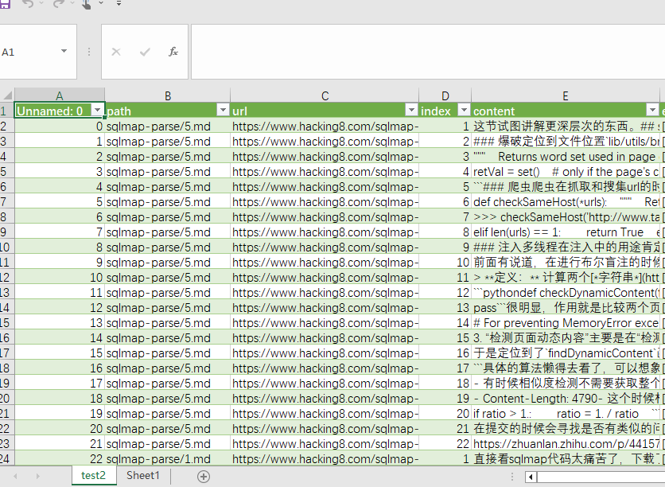Viewport: 665px width, 487px height.
Task: Click inside the formula bar
Action: [428, 52]
